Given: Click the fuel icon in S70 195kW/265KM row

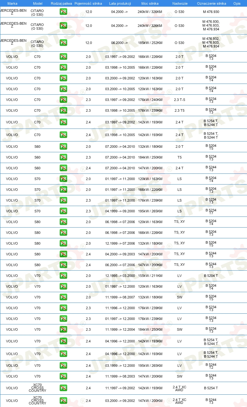Looking at the screenshot, I should click(x=63, y=211).
